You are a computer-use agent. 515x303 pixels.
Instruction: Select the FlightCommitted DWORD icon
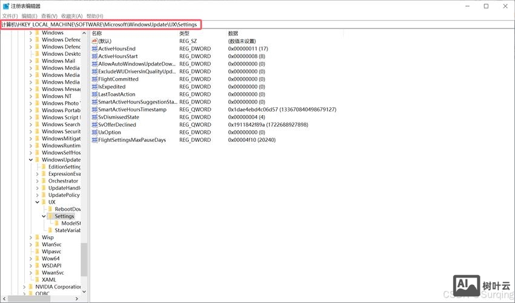pos(94,79)
